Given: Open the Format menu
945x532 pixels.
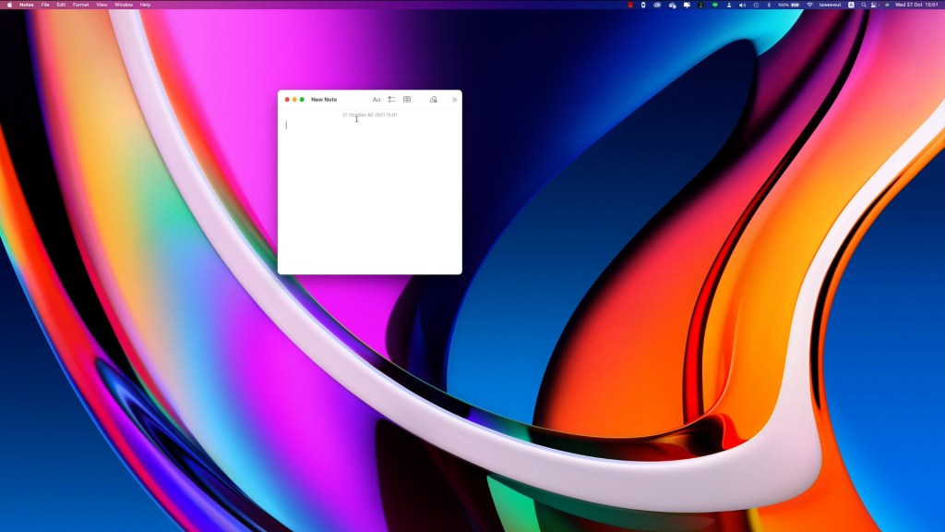Looking at the screenshot, I should [x=81, y=5].
